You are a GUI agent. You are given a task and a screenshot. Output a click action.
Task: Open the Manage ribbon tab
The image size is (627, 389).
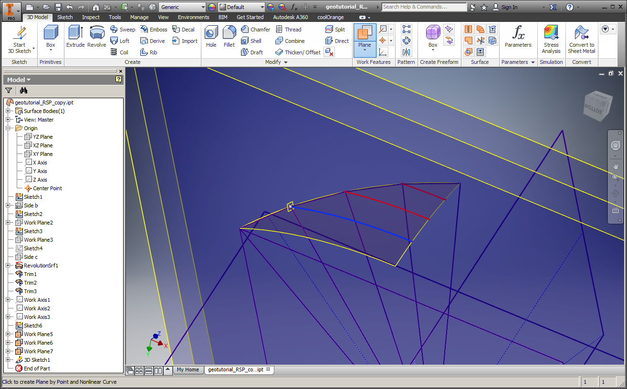point(139,17)
